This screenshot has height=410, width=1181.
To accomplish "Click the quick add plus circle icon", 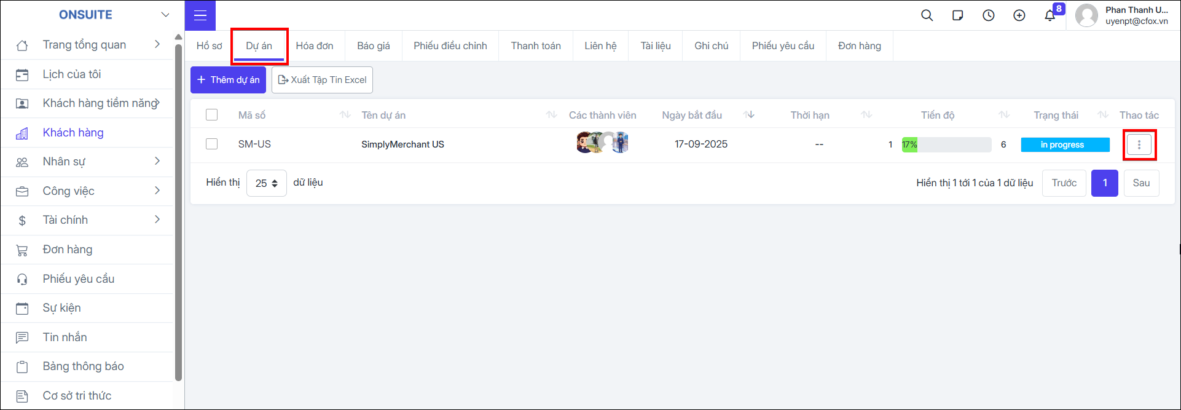I will click(1019, 15).
